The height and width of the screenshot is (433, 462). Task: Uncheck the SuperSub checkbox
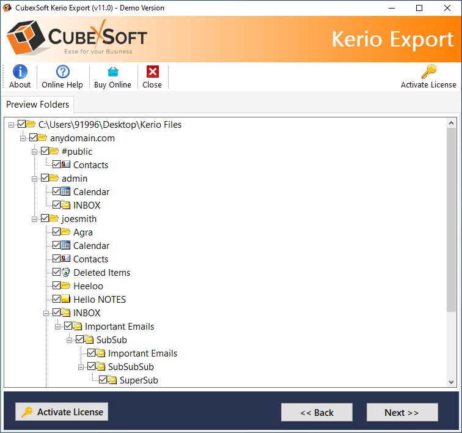coord(103,380)
